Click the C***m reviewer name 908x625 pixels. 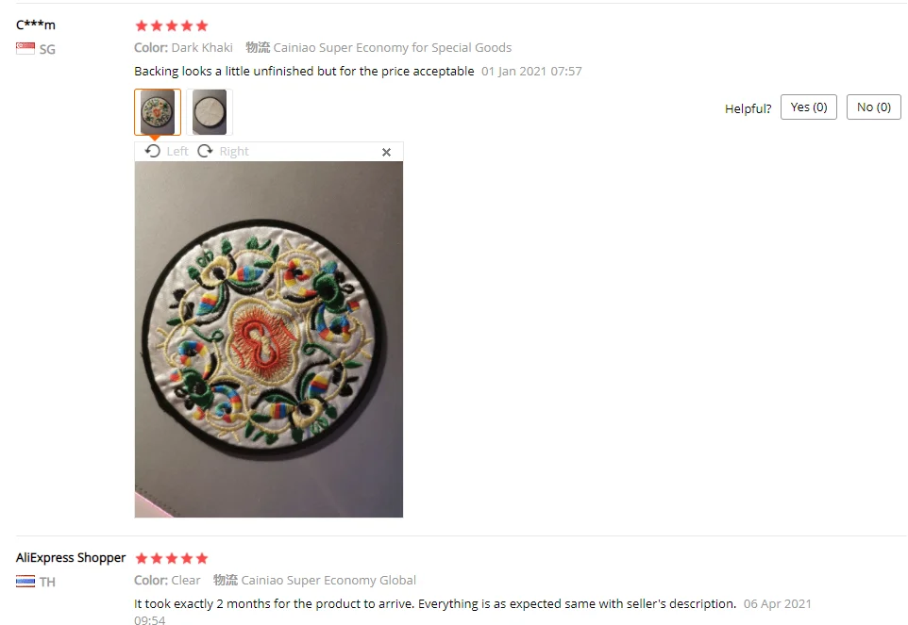pos(36,25)
